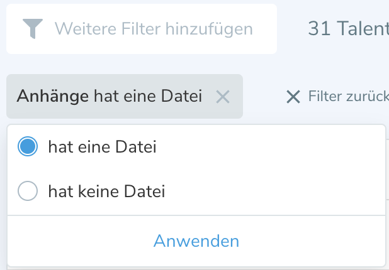Select the "hat keine Datei" radio circle

28,191
